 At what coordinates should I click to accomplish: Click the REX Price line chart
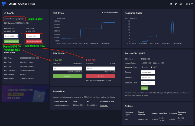[88, 31]
